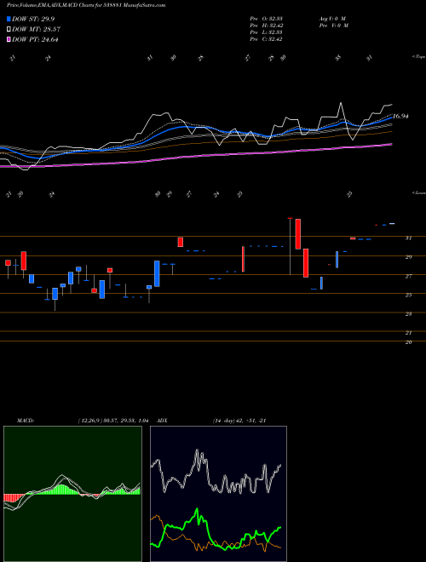The width and height of the screenshot is (426, 562).
Task: Click the '<Lows' axis label
Action: pyautogui.click(x=418, y=192)
